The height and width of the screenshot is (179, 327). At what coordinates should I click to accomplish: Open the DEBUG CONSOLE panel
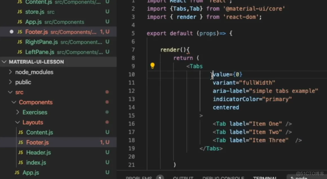[223, 178]
